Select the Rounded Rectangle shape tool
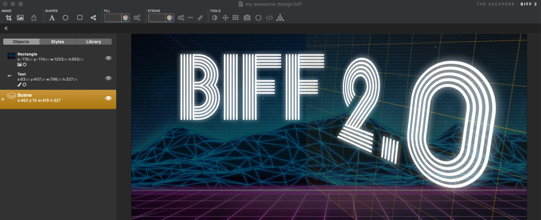 click(x=79, y=18)
